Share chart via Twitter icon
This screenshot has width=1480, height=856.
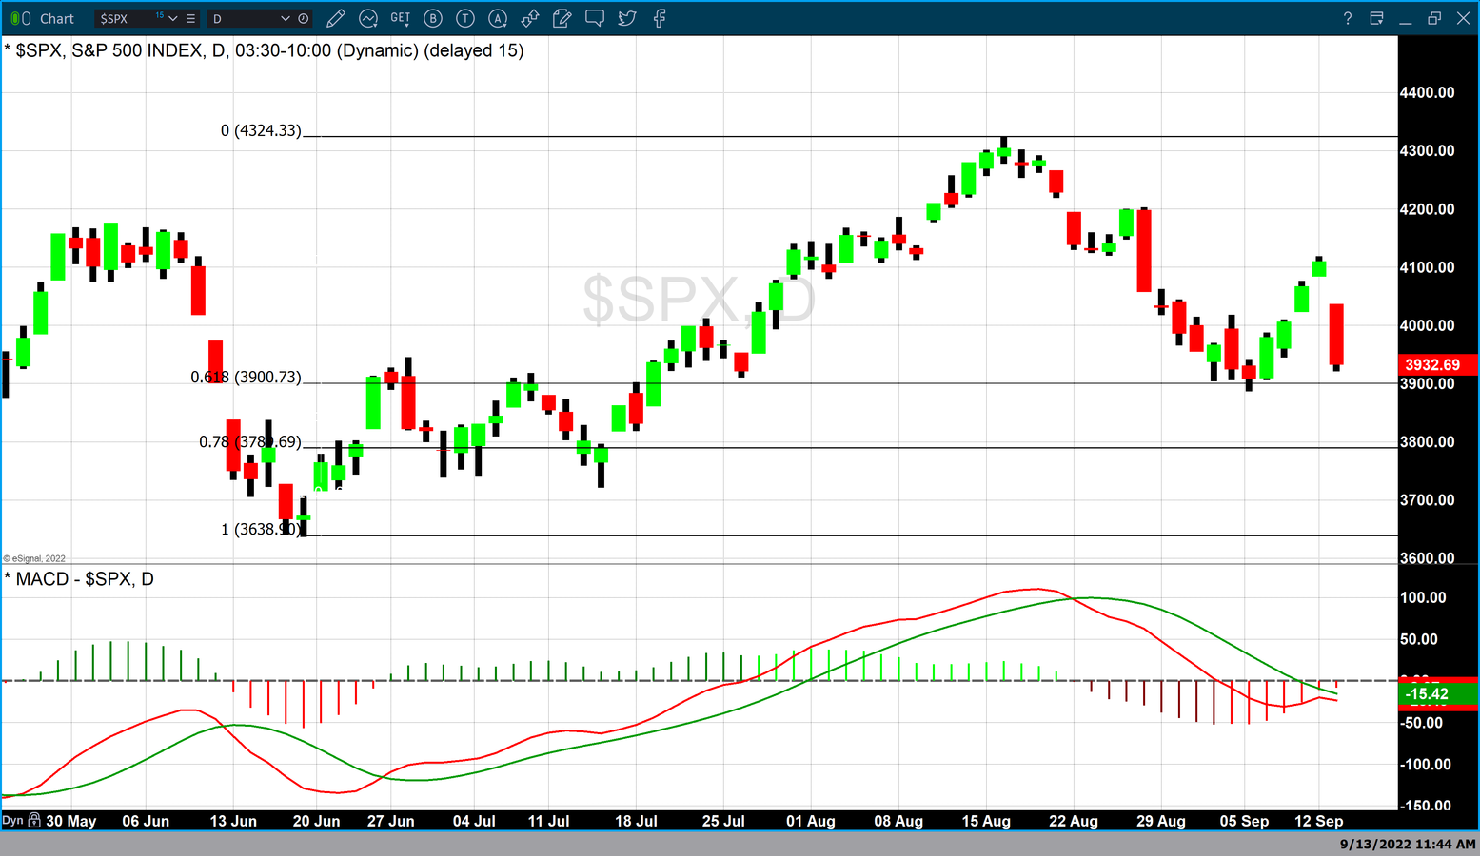pyautogui.click(x=627, y=18)
